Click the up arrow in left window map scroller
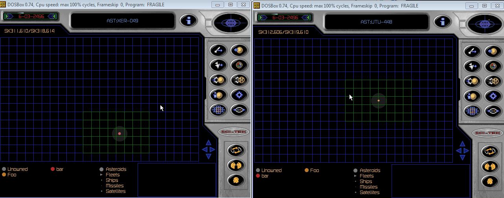Viewport: 504px width, 198px height. point(209,143)
